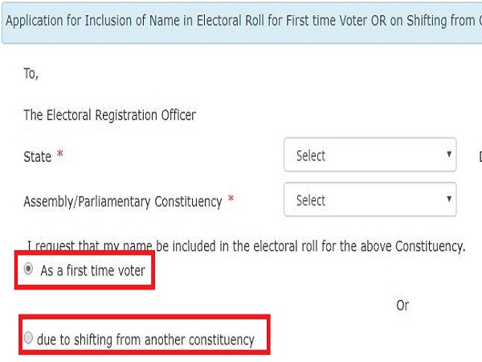
Task: Open the Assembly/Parliamentary Constituency dropdown
Action: pos(370,200)
